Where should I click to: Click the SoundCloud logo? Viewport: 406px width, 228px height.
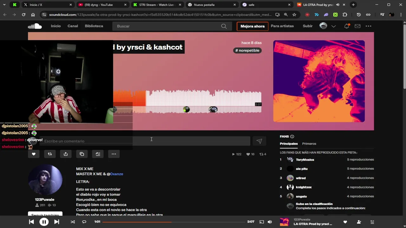(x=35, y=26)
